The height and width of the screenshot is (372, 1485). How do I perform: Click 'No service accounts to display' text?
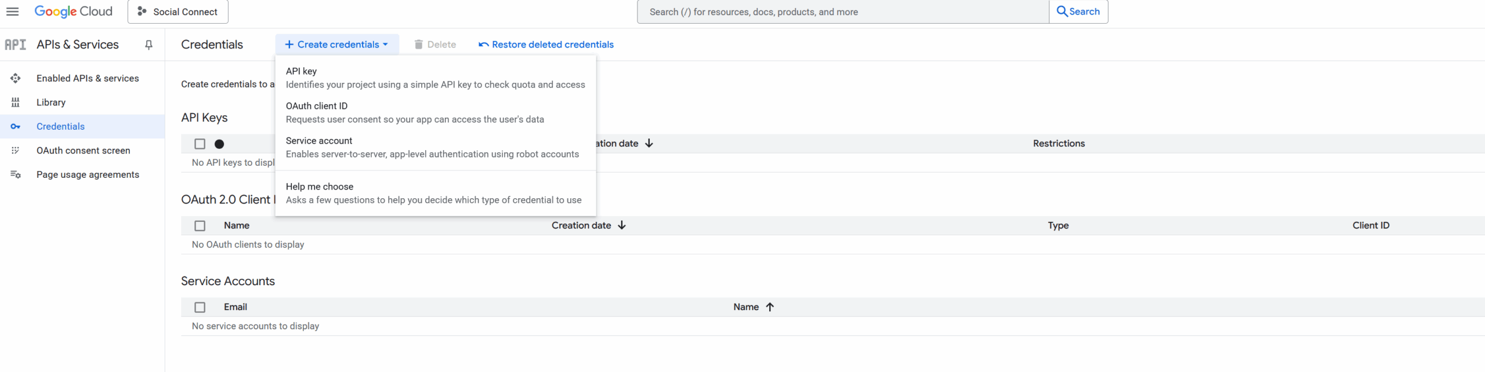coord(255,326)
